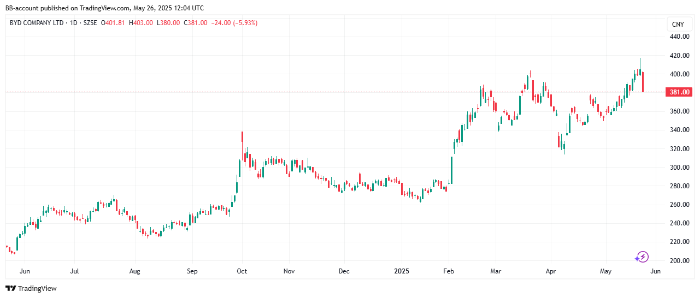Screen dimensions: 700x298
Task: Click the Jun label at the right of the time axis
Action: (x=656, y=271)
